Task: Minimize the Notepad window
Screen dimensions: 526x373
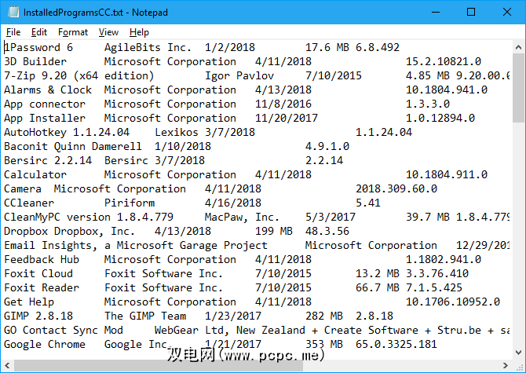Action: click(x=436, y=13)
